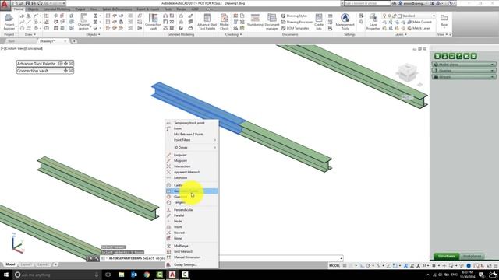Select Temporary track point in context menu
Screen dimensions: 499x280
[x=192, y=123]
